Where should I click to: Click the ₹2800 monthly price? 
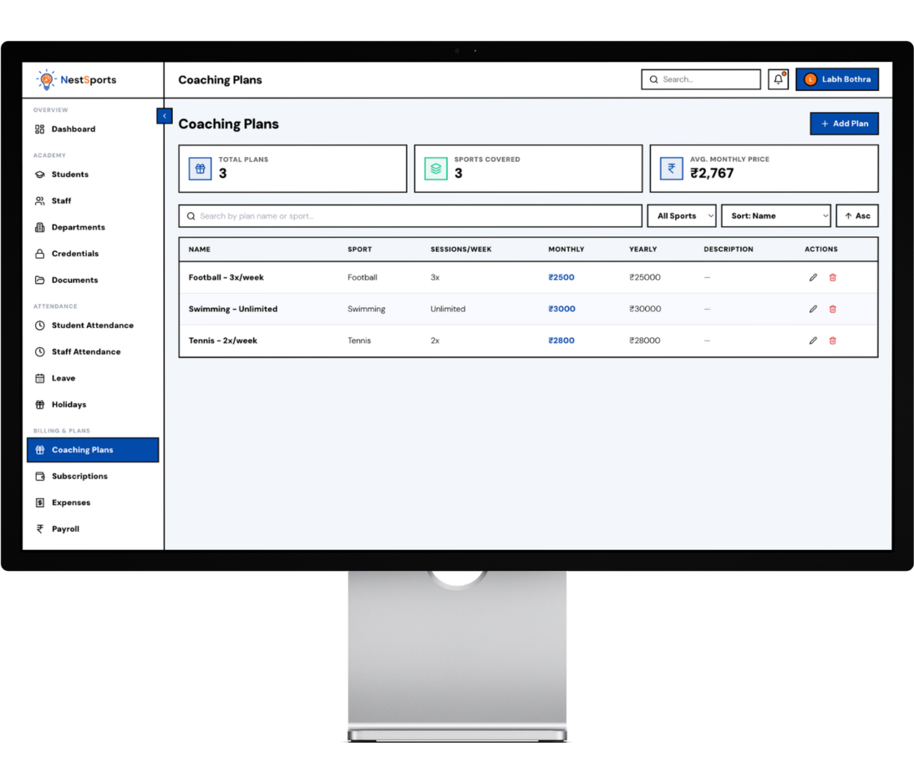click(561, 341)
